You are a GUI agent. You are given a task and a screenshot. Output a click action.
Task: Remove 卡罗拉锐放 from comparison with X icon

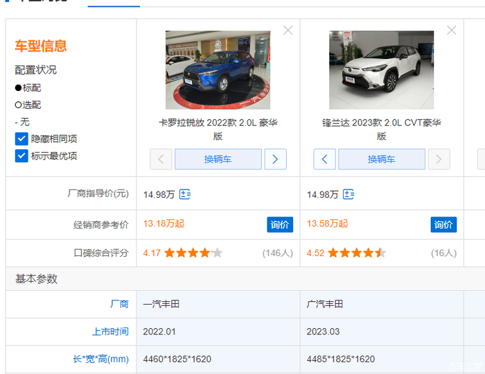pos(288,31)
